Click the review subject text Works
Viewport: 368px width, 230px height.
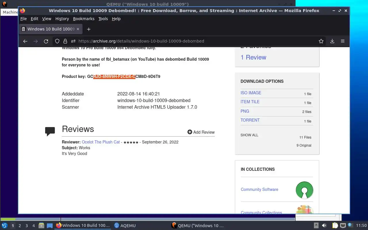click(85, 148)
